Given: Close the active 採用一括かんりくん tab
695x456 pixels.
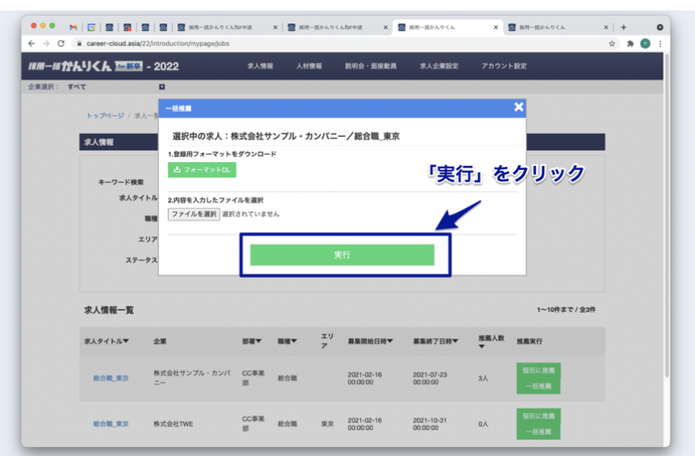Looking at the screenshot, I should point(496,27).
